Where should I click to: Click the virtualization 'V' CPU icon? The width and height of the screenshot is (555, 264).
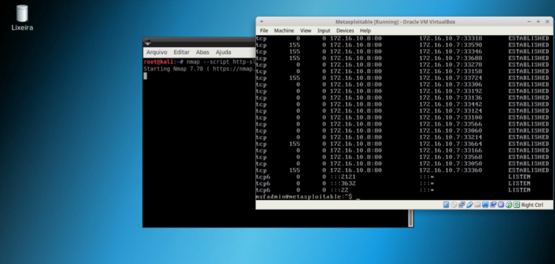501,205
